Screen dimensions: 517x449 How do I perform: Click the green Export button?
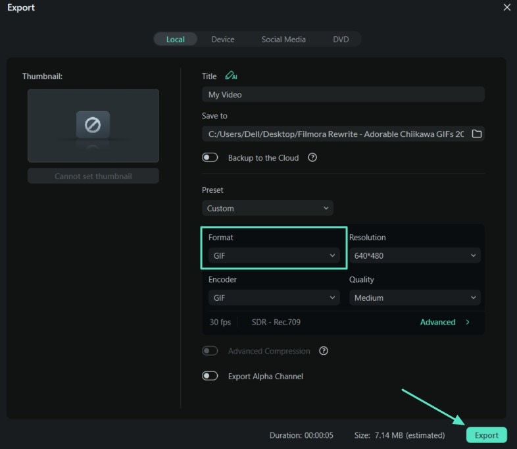pos(486,435)
